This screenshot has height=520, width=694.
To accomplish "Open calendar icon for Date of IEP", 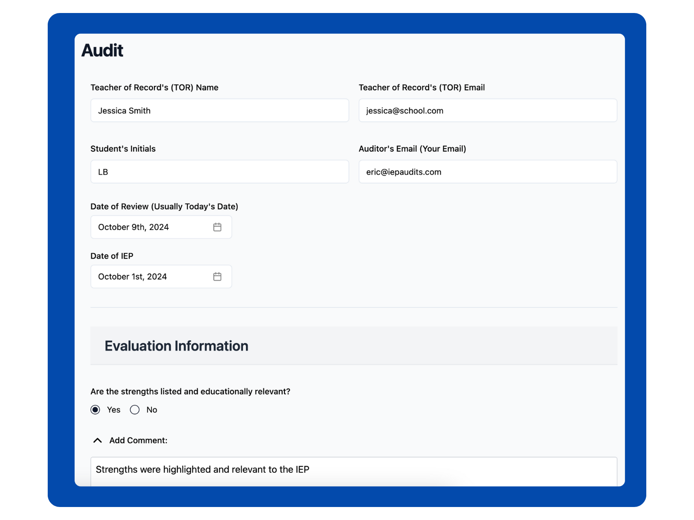I will 217,276.
